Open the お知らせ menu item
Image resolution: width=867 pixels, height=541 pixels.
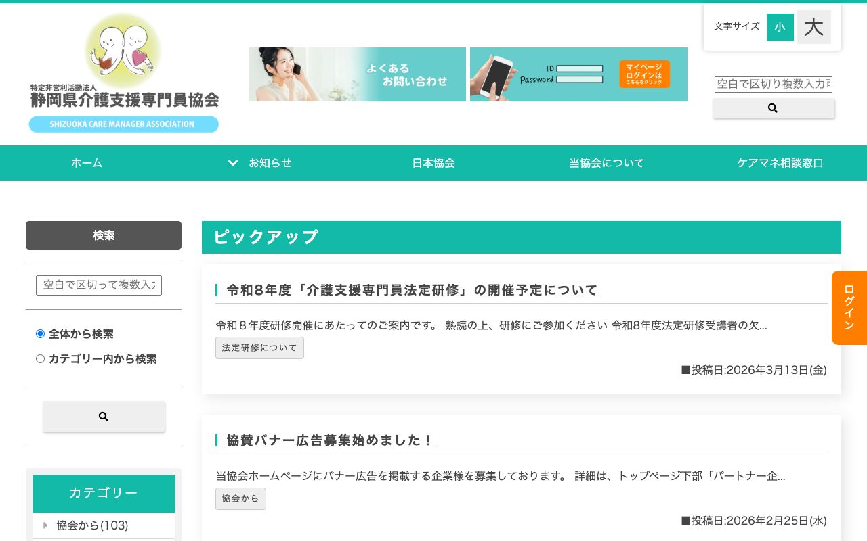pyautogui.click(x=270, y=163)
